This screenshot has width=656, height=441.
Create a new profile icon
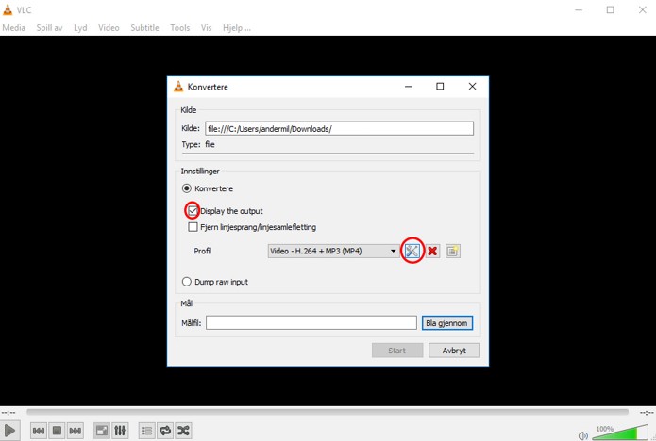click(453, 251)
